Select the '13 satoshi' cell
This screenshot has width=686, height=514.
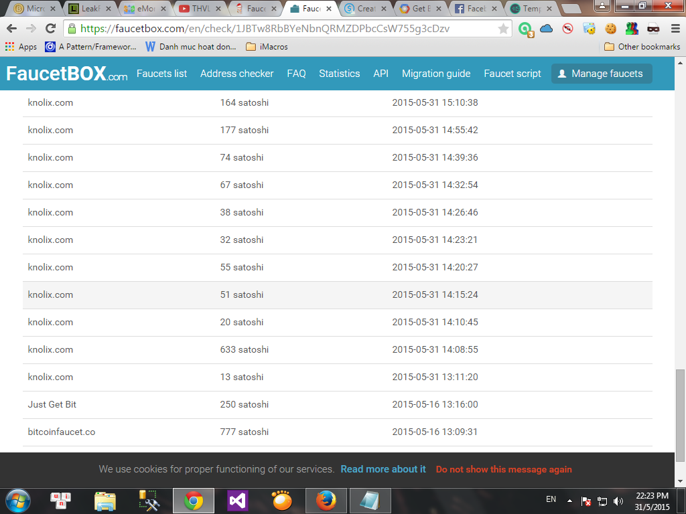[x=241, y=377]
